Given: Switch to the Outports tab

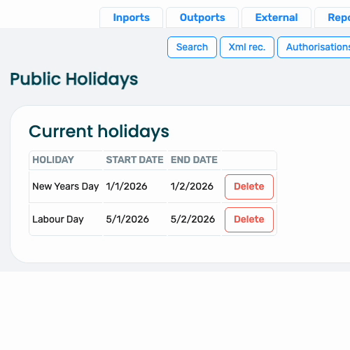Looking at the screenshot, I should (x=202, y=17).
